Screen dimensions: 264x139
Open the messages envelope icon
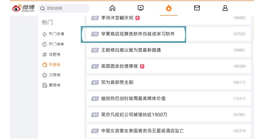(197, 8)
